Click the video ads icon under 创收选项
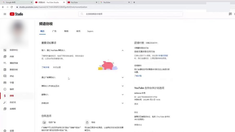The image size is (235, 132). click(44, 122)
